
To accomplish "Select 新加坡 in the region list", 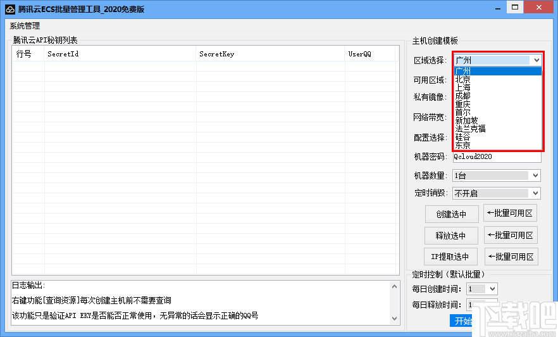I will coord(498,121).
